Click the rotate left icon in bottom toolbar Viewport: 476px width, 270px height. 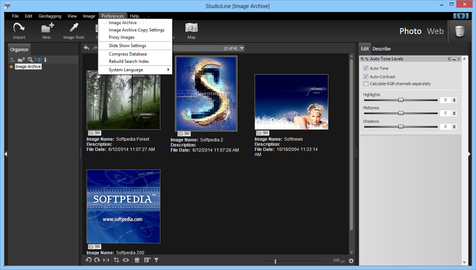[88, 260]
